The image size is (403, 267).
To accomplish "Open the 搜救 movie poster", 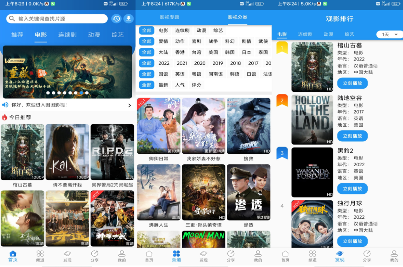I will (x=248, y=126).
